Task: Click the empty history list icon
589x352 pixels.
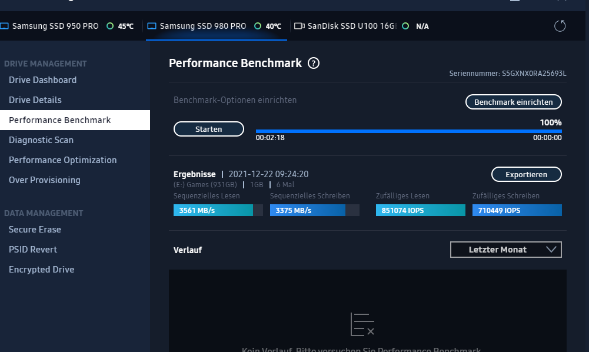Action: 362,324
